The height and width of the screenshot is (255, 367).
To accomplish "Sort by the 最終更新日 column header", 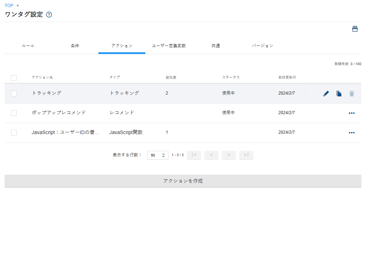I will click(x=287, y=77).
